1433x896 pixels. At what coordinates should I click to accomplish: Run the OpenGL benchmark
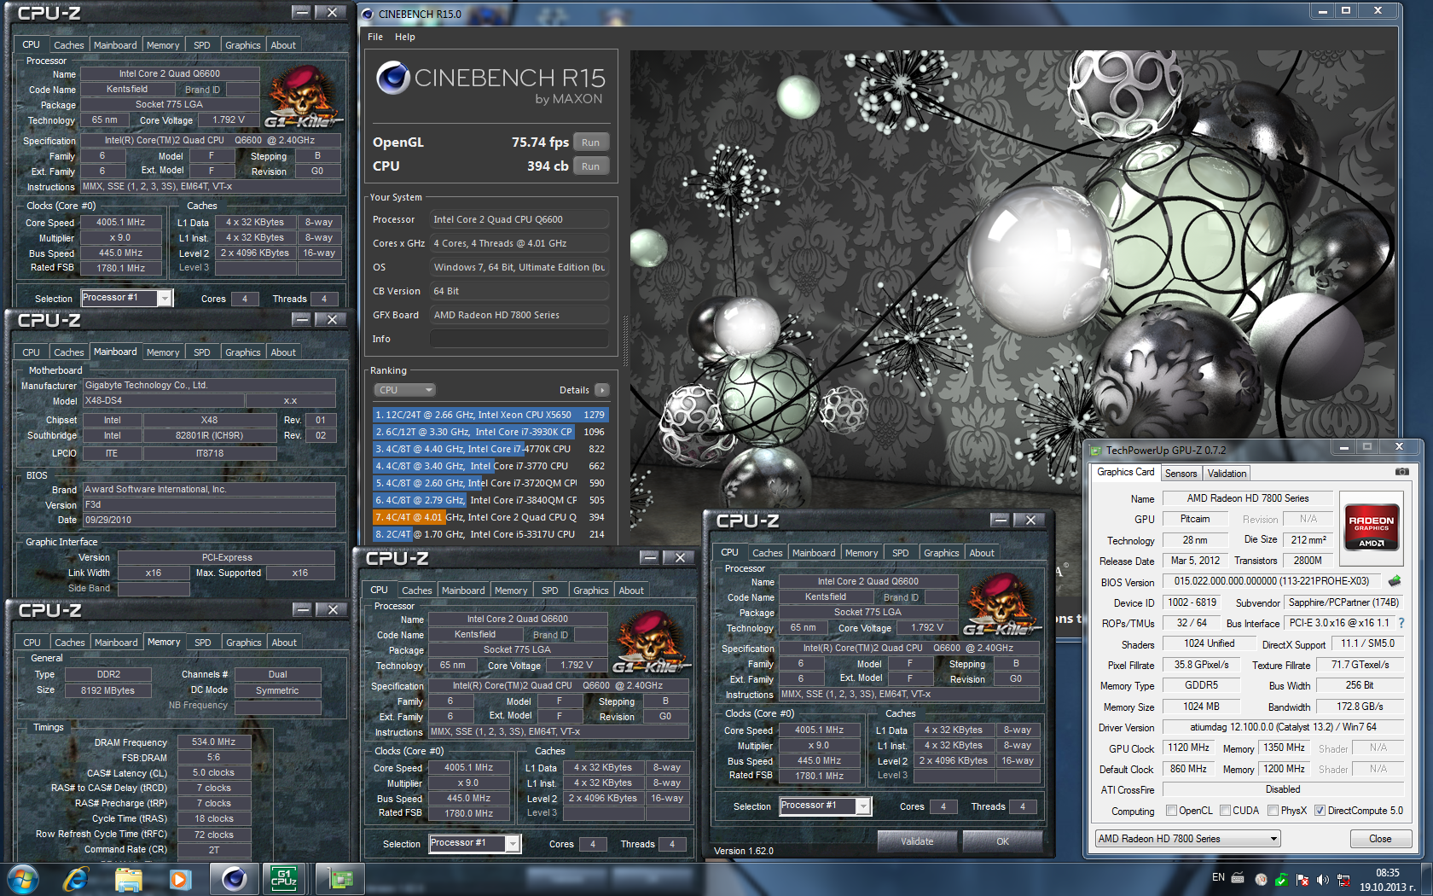(x=590, y=143)
